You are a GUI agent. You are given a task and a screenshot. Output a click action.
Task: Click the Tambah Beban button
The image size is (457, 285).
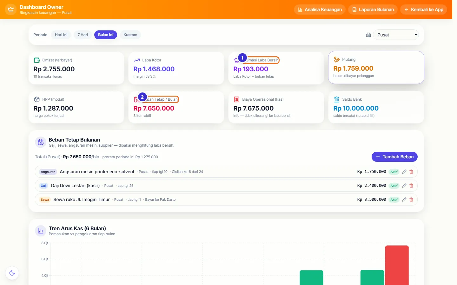pyautogui.click(x=394, y=157)
